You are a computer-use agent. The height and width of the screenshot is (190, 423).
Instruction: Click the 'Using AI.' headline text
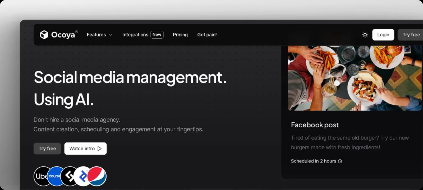[x=64, y=100]
